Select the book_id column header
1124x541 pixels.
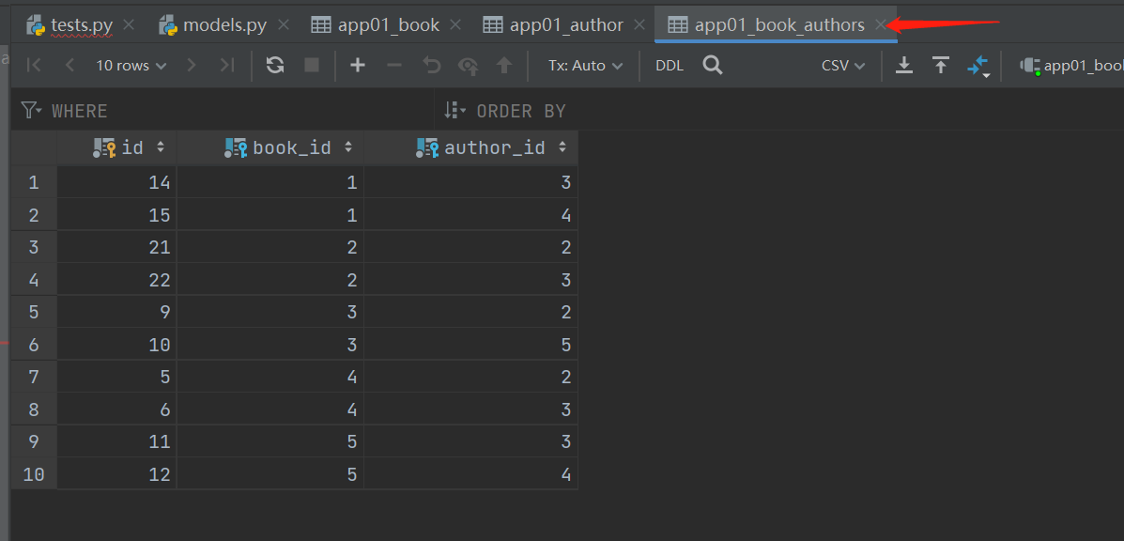270,147
